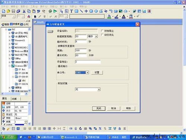Select the Rectangle drawing tool
The height and width of the screenshot is (140, 186).
click(76, 11)
